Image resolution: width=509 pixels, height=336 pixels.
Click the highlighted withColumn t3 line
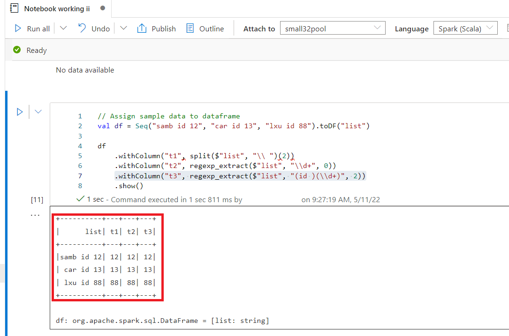pos(240,176)
